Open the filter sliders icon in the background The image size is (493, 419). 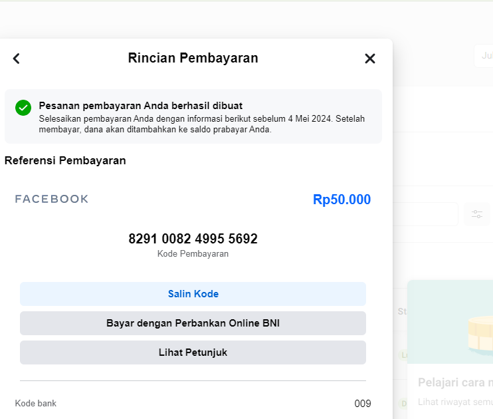477,214
